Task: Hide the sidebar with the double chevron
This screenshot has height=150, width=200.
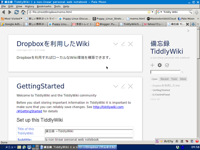Action: point(188,31)
